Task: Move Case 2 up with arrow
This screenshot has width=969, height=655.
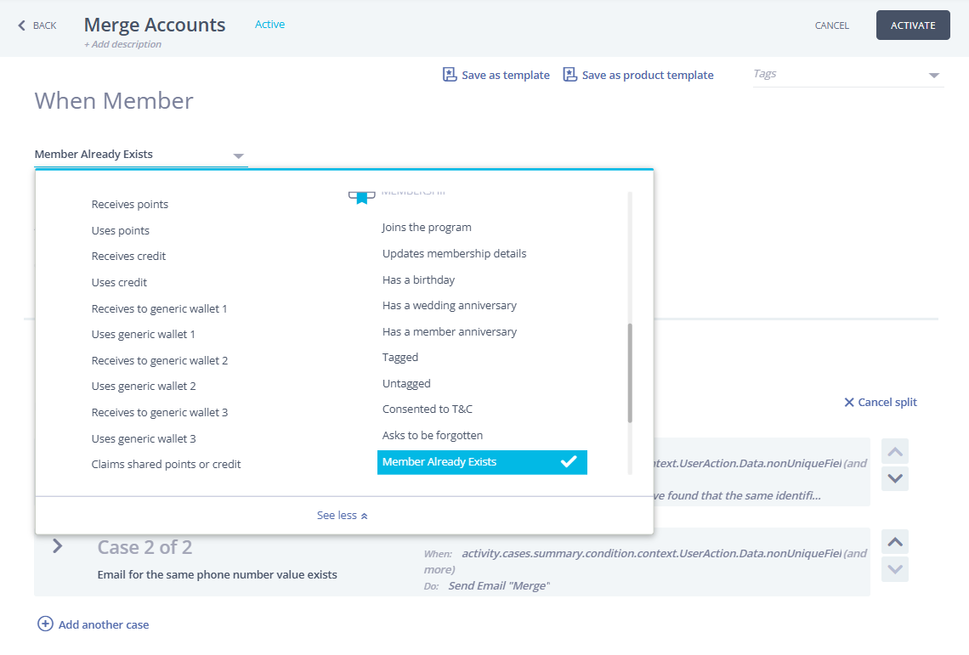Action: click(895, 542)
